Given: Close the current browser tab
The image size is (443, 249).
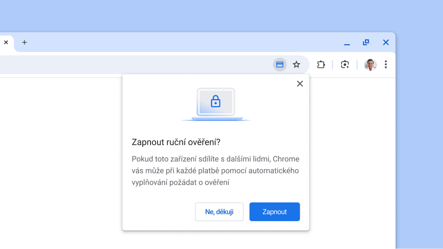Looking at the screenshot, I should click(x=6, y=42).
